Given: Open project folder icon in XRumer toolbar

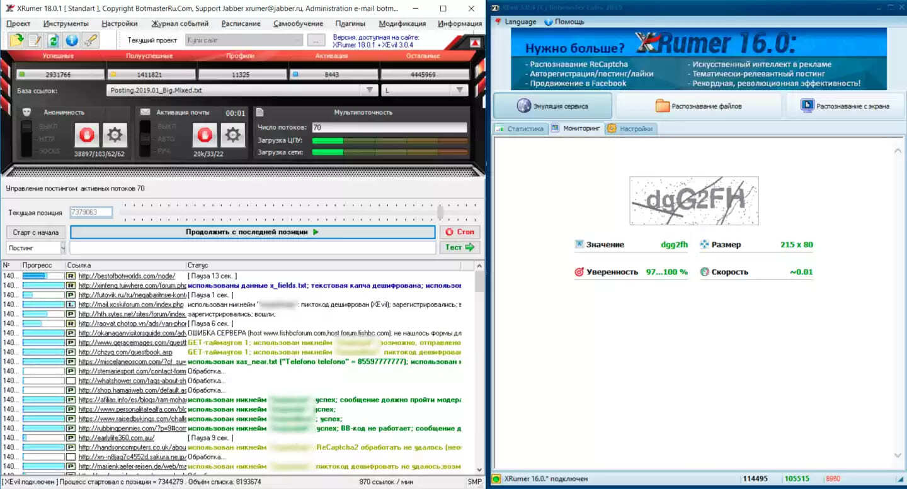Looking at the screenshot, I should click(16, 40).
